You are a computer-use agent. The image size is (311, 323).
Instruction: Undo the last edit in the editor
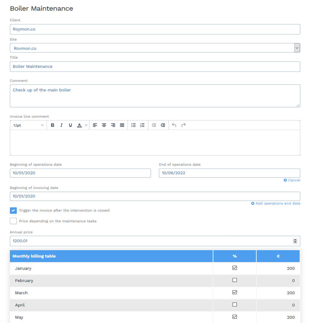coord(174,125)
